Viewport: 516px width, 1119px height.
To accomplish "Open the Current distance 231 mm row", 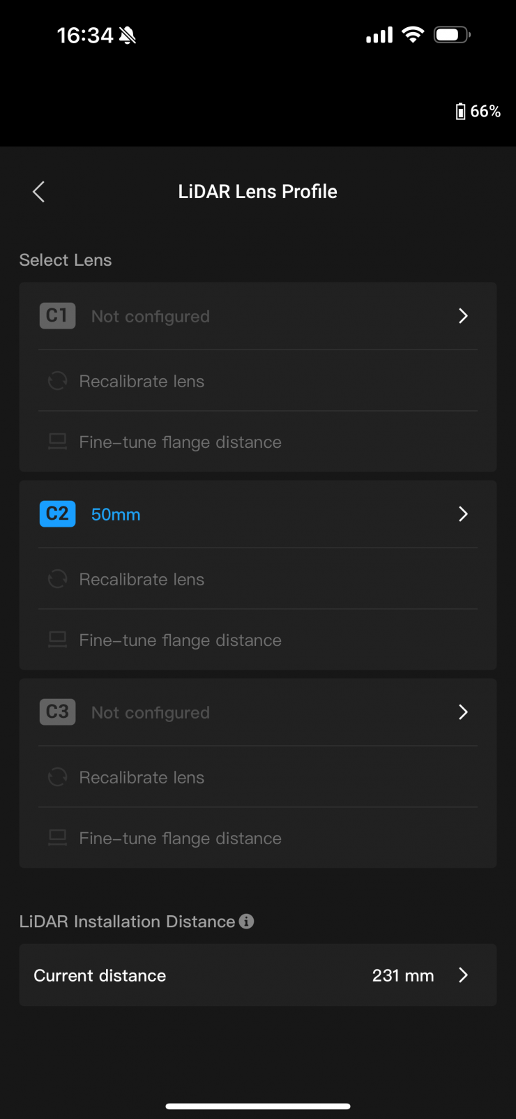I will [257, 975].
